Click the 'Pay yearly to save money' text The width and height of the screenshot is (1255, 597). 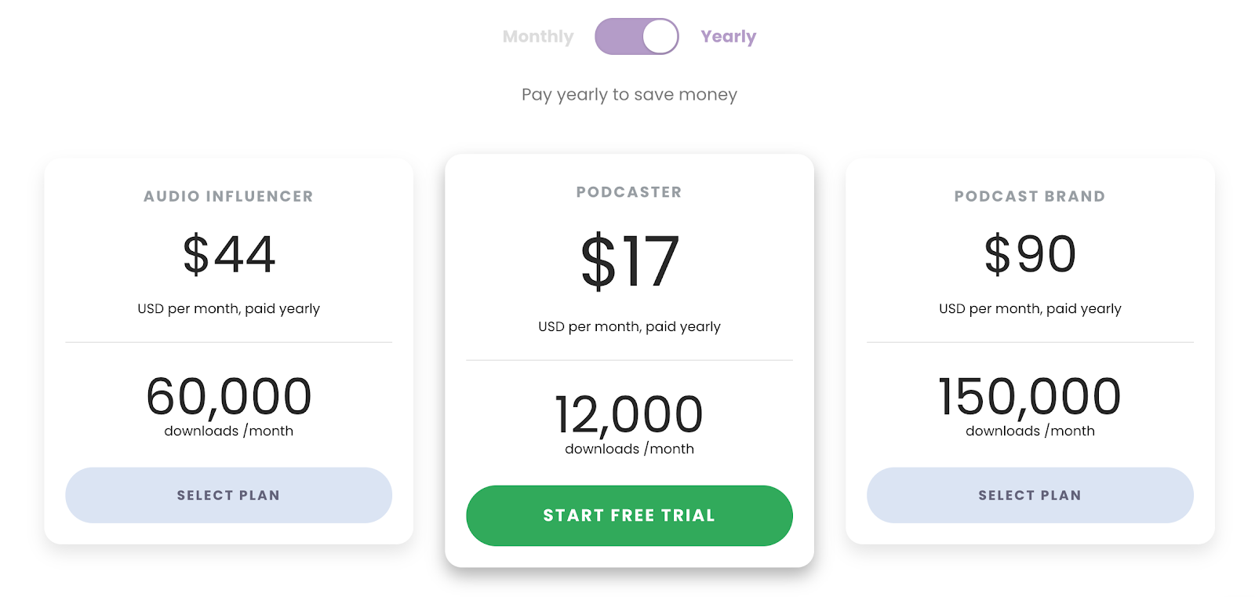(x=629, y=95)
